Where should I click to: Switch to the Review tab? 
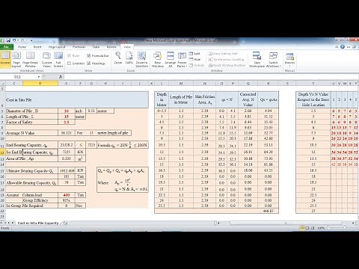click(111, 47)
